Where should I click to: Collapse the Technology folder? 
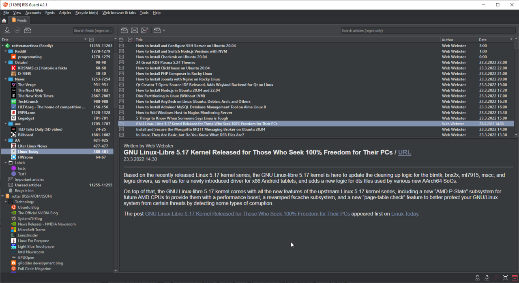[6, 202]
